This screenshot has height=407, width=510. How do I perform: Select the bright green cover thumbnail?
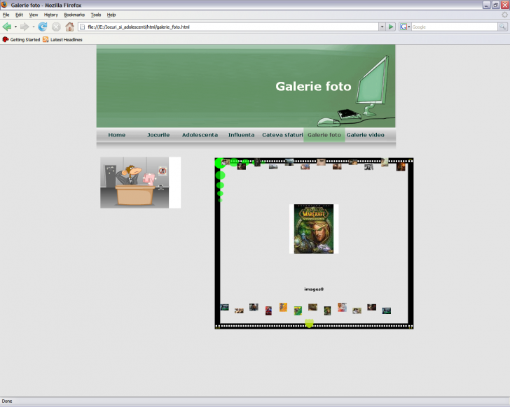click(298, 310)
